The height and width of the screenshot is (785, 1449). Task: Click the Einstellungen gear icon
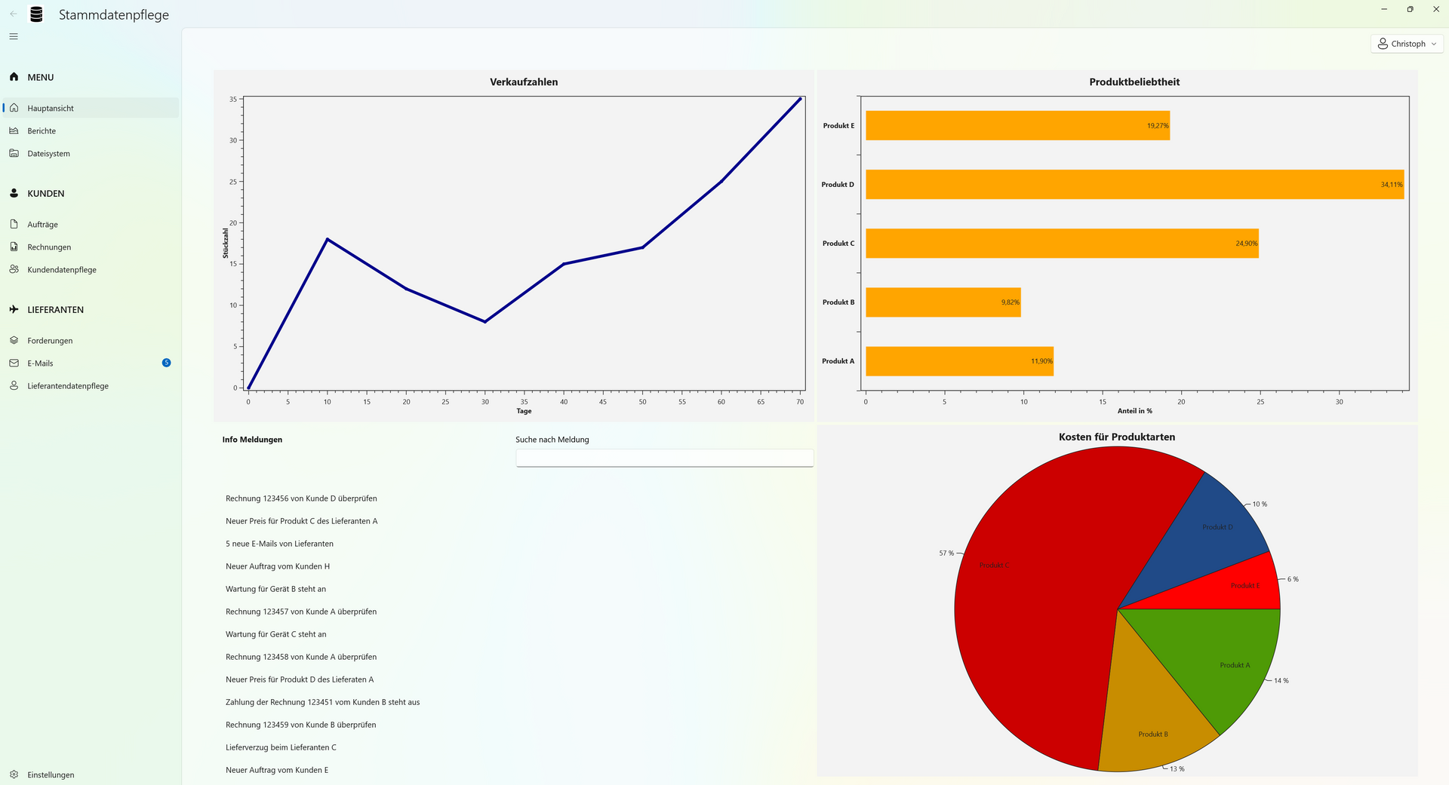(14, 774)
